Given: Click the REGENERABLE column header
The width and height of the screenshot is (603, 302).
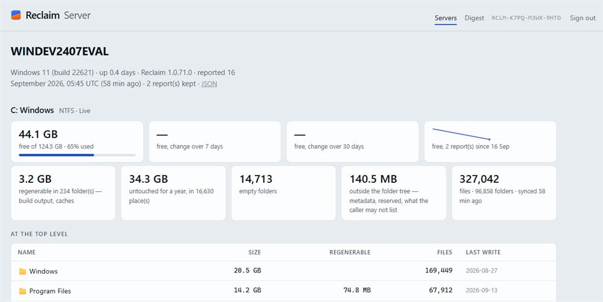Looking at the screenshot, I should [350, 252].
